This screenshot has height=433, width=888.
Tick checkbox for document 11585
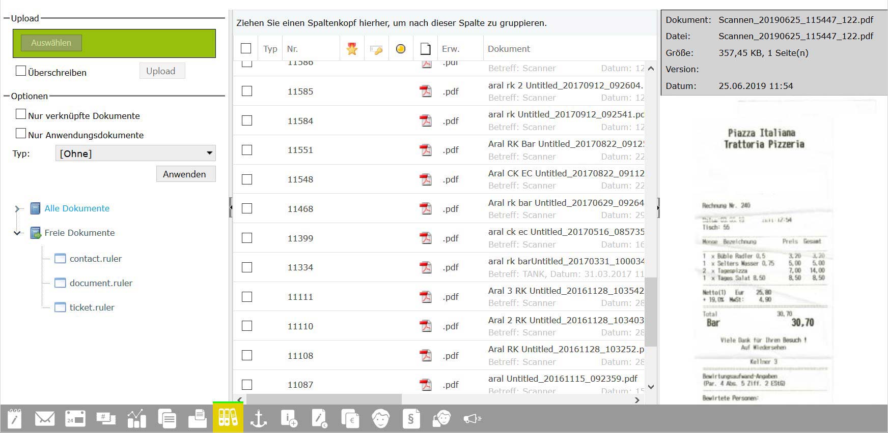click(x=247, y=91)
